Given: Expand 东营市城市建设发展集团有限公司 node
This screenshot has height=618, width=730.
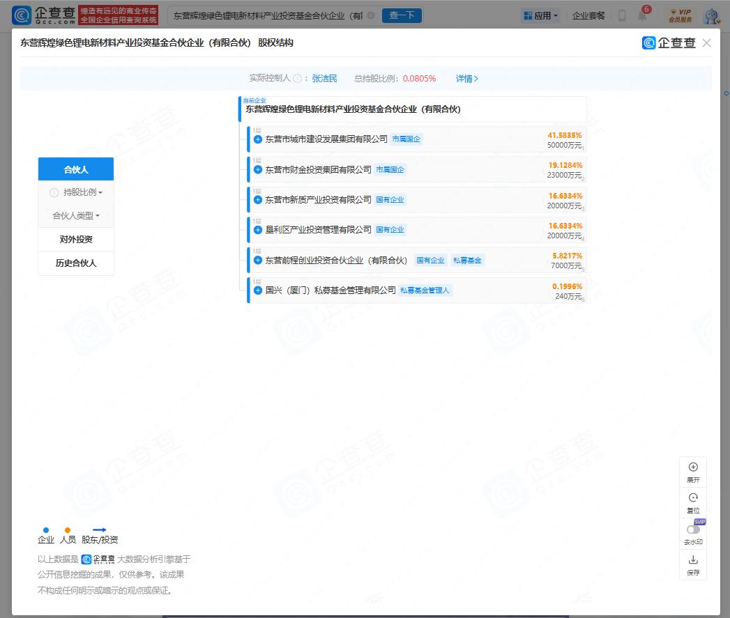Looking at the screenshot, I should (x=258, y=139).
